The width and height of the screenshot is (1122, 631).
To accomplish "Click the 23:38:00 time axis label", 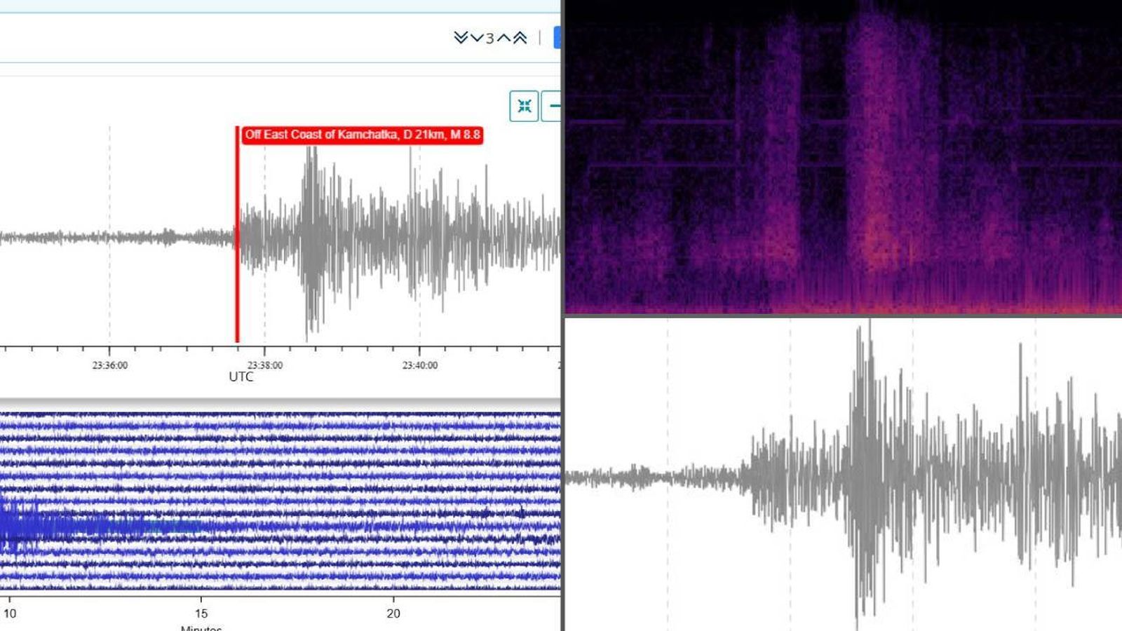I will (x=265, y=365).
